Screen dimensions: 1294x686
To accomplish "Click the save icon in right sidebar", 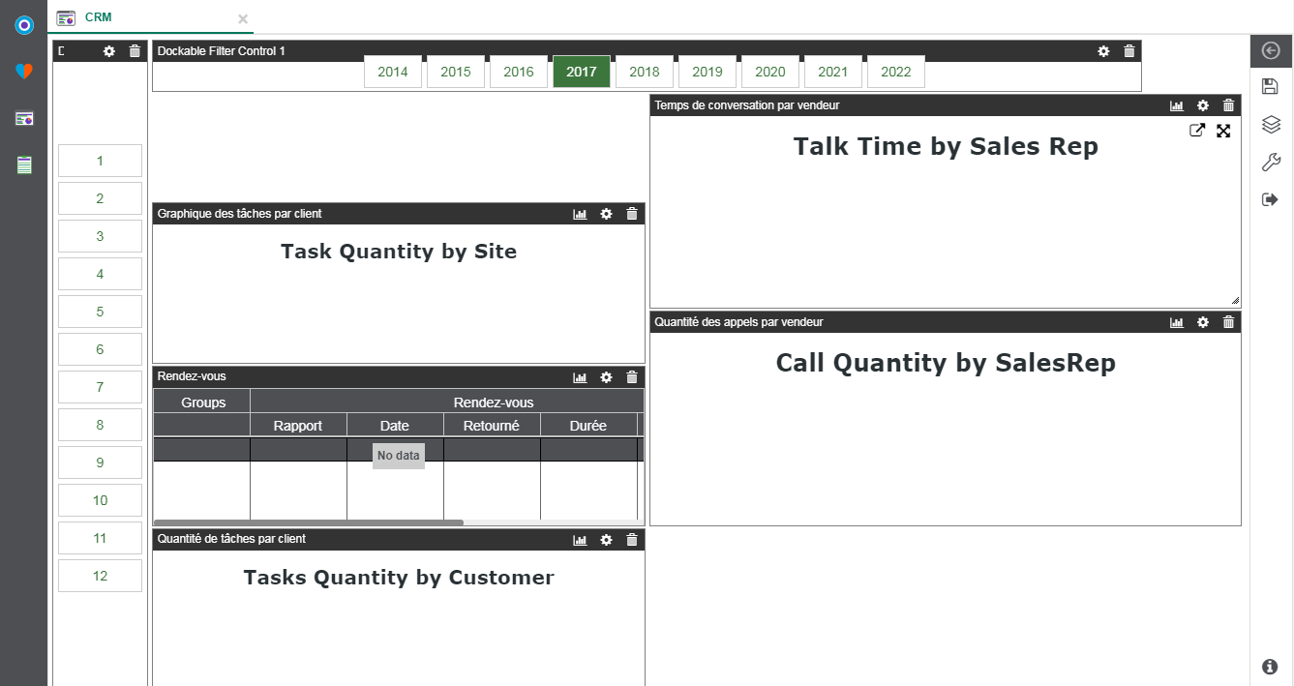I will tap(1271, 87).
